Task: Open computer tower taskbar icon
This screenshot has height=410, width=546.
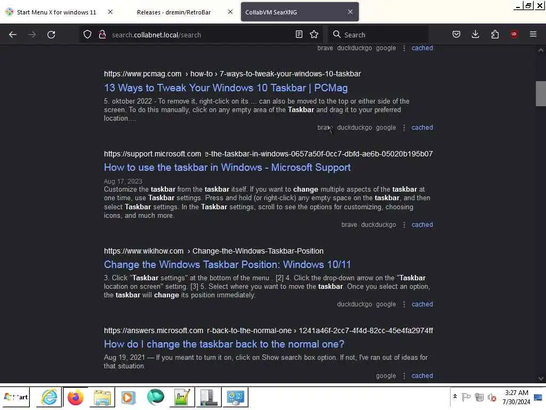Action: (208, 397)
